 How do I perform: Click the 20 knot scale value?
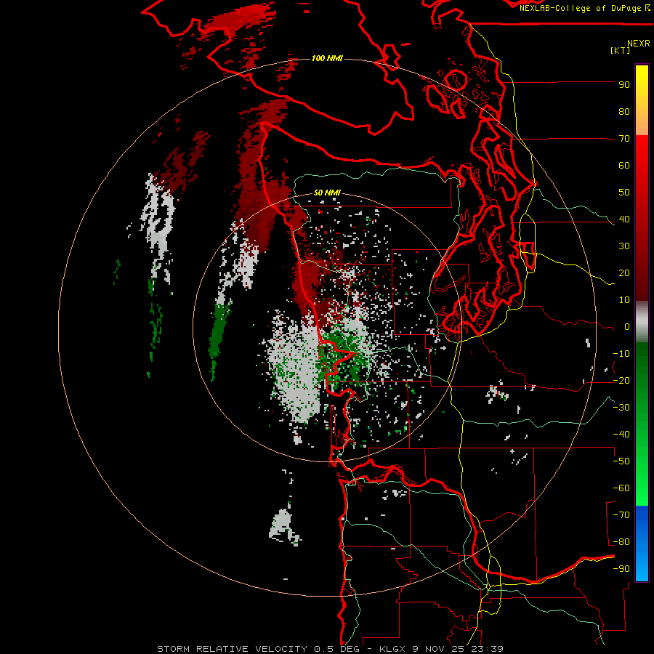pyautogui.click(x=624, y=272)
